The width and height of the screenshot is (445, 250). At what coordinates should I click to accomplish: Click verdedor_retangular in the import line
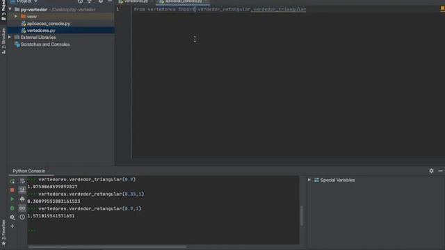224,9
